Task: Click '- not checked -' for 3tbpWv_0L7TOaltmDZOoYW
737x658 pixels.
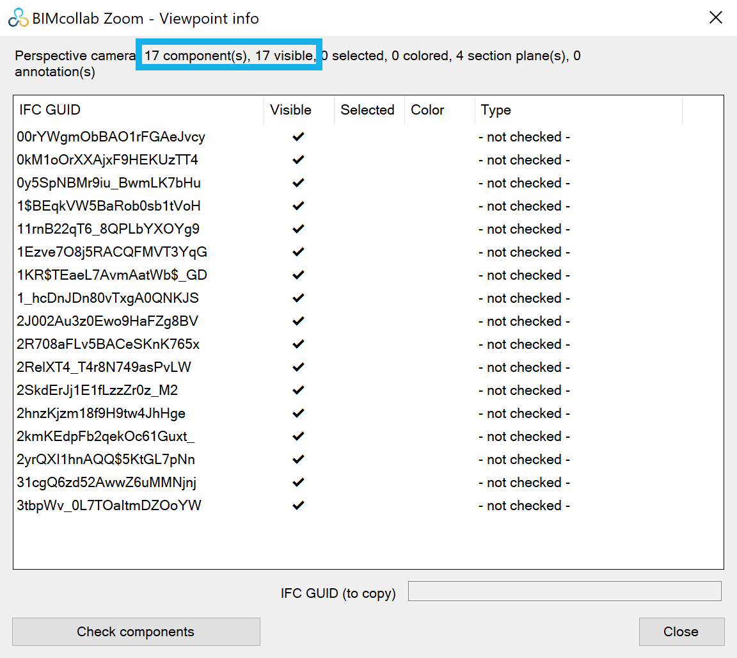Action: [524, 506]
